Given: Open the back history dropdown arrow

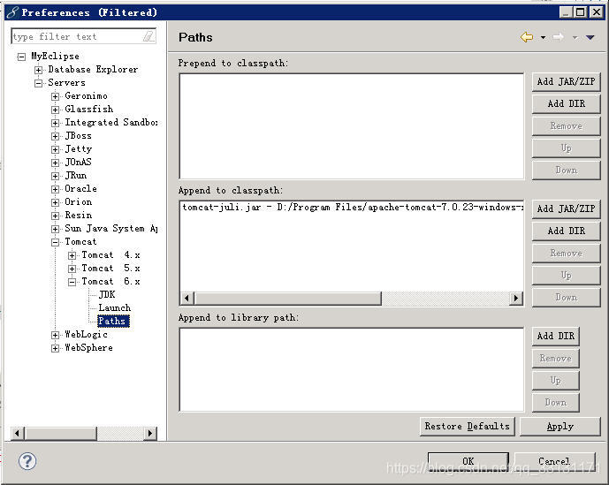Looking at the screenshot, I should pyautogui.click(x=543, y=38).
